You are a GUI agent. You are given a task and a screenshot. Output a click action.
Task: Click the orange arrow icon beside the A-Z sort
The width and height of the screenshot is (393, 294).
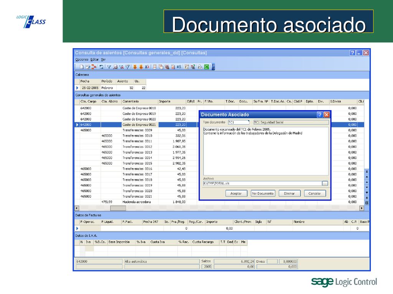click(x=141, y=67)
